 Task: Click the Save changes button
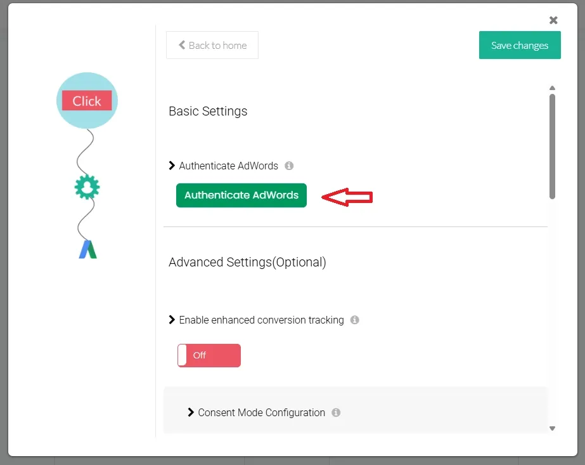point(520,45)
